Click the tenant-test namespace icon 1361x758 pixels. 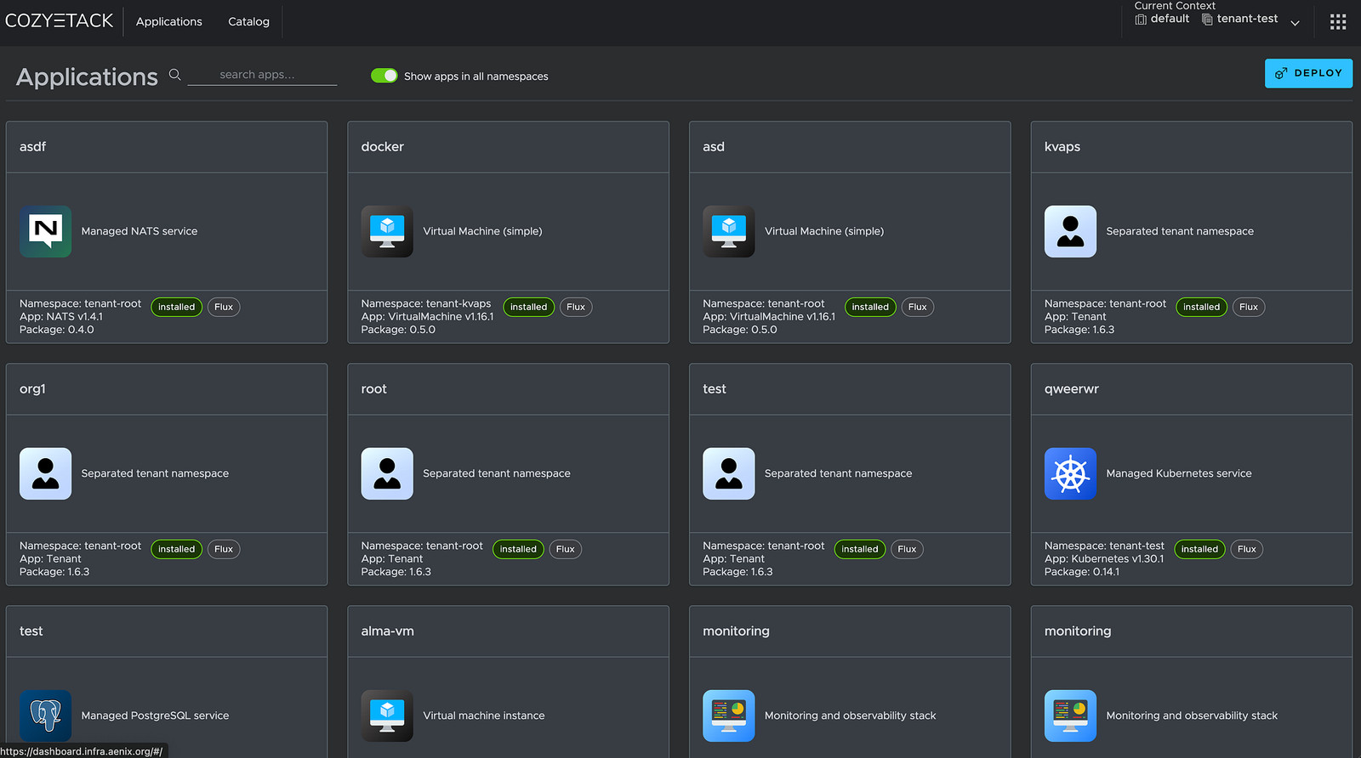coord(1207,19)
